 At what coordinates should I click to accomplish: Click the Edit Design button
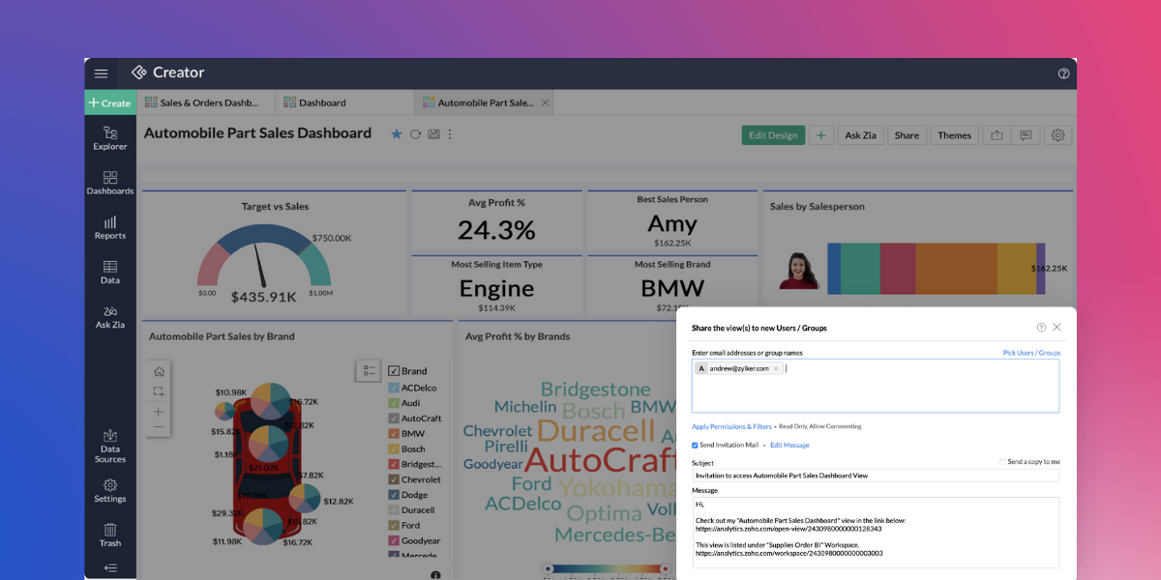[x=773, y=135]
